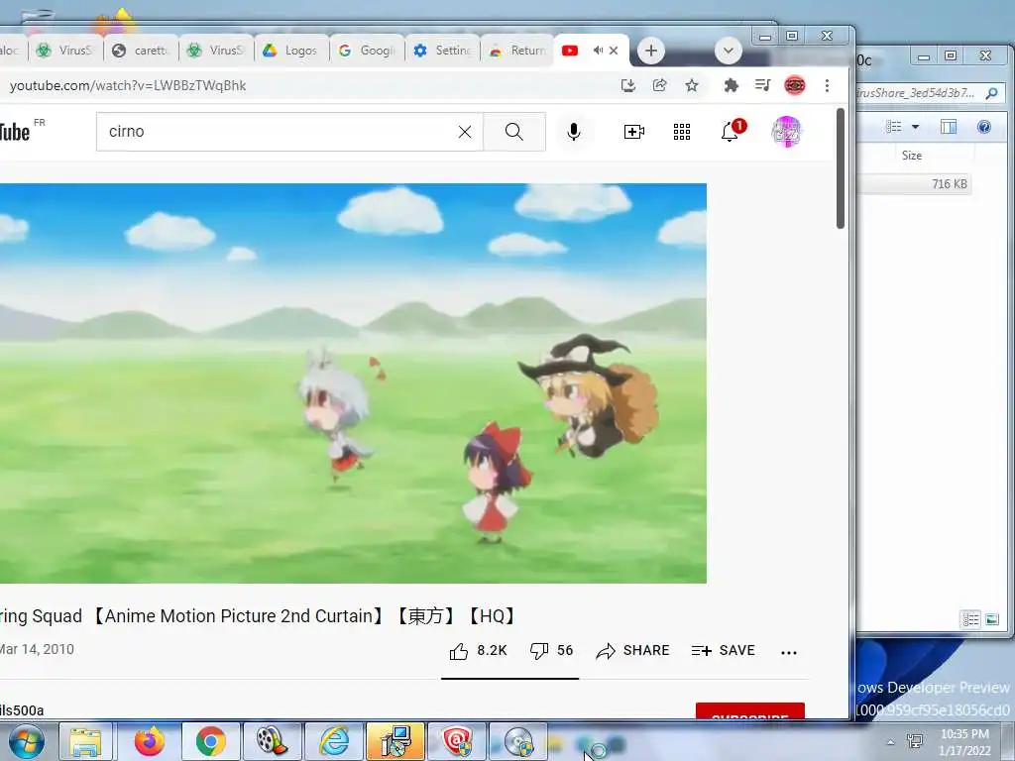Switch Explorer to details view icon
Image resolution: width=1015 pixels, height=761 pixels.
pos(971,619)
